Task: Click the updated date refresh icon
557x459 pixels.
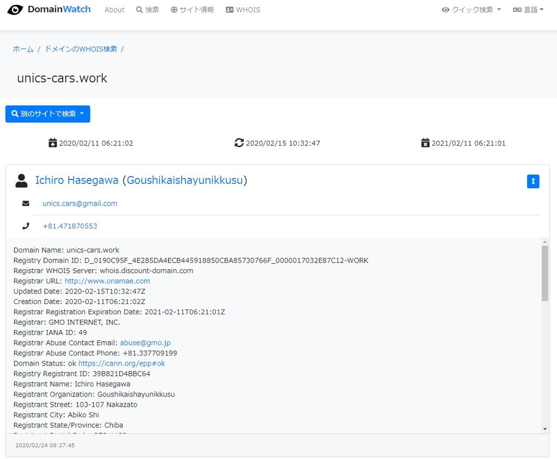Action: tap(239, 143)
